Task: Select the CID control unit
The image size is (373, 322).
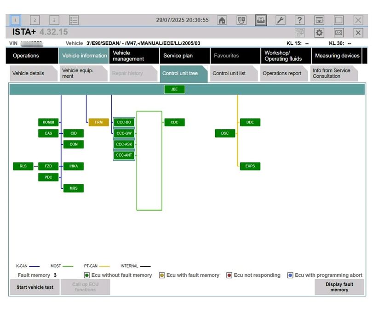Action: point(74,133)
